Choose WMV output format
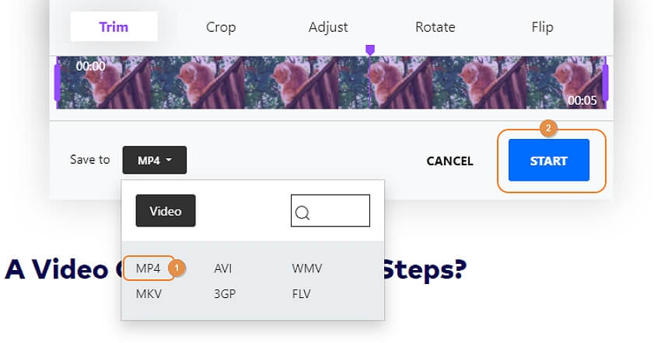The width and height of the screenshot is (661, 343). 307,268
